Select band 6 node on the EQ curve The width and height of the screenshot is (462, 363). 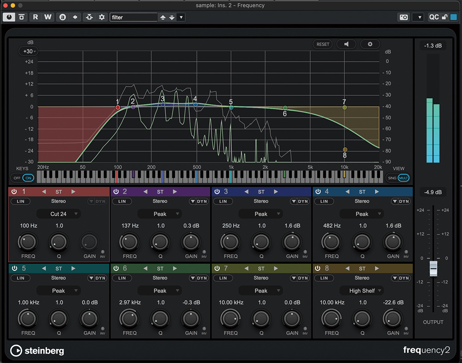pos(285,108)
